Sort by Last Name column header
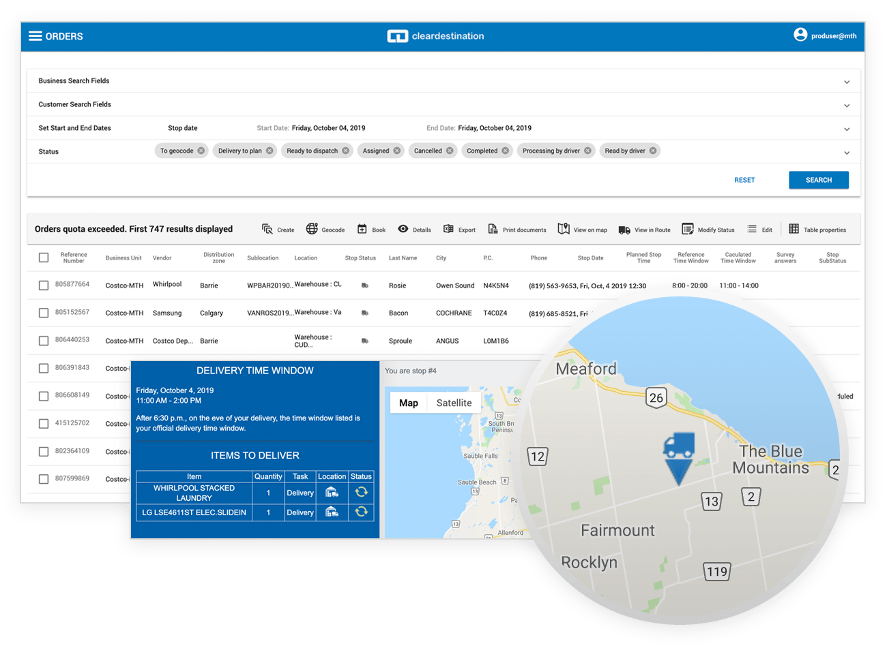Screen dimensions: 887x648 point(403,258)
